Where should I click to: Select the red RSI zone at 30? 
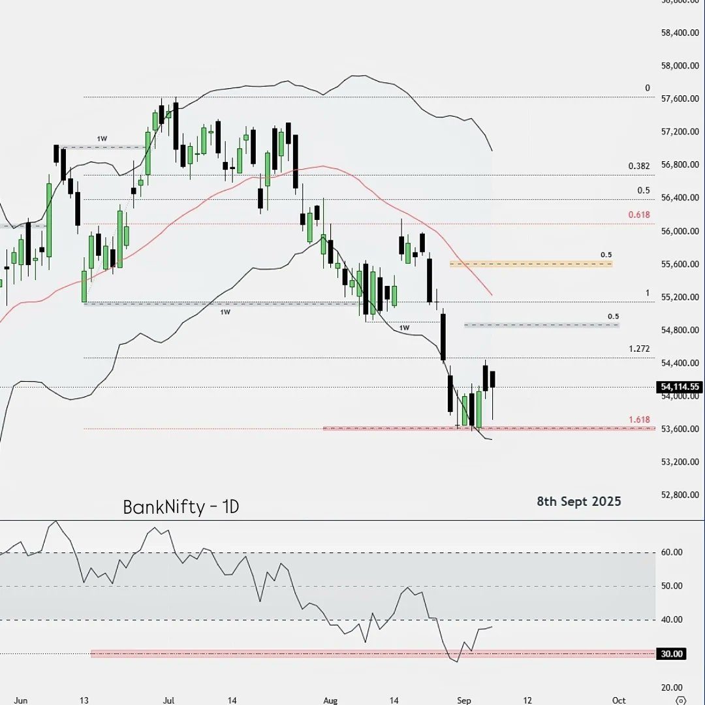[x=373, y=653]
